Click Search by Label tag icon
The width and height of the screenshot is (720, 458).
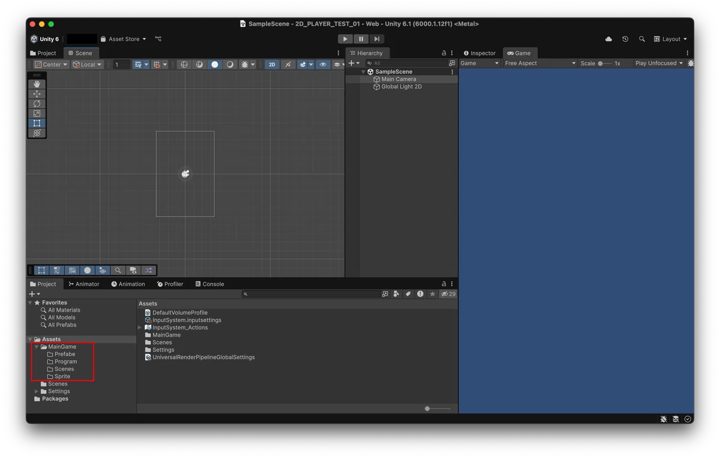(x=408, y=294)
